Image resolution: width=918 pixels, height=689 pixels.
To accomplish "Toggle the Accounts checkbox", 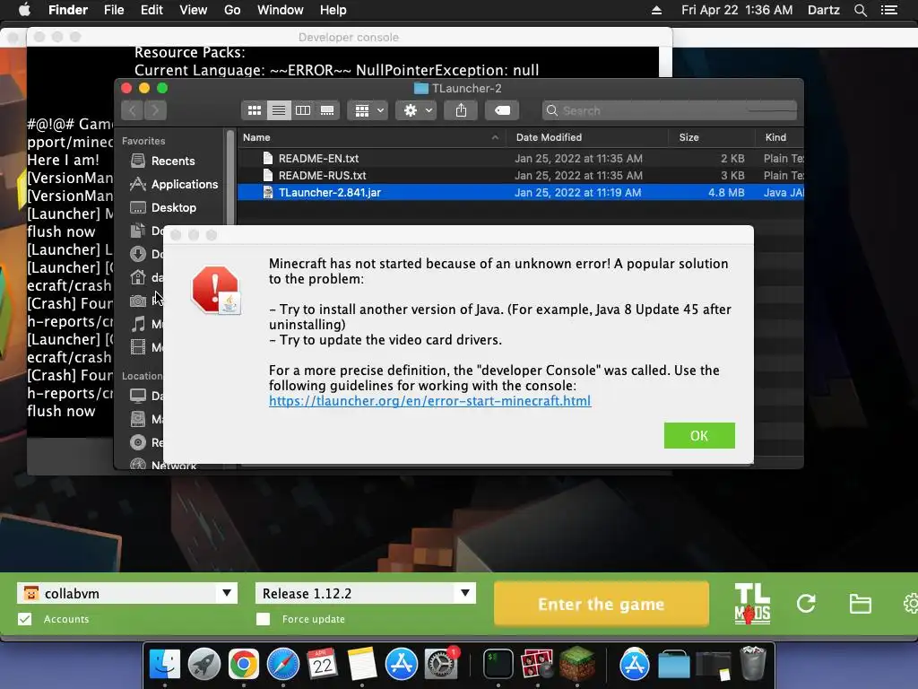I will (24, 619).
